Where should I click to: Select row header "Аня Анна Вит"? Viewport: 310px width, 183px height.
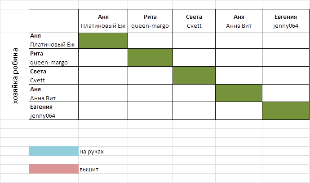pyautogui.click(x=53, y=94)
